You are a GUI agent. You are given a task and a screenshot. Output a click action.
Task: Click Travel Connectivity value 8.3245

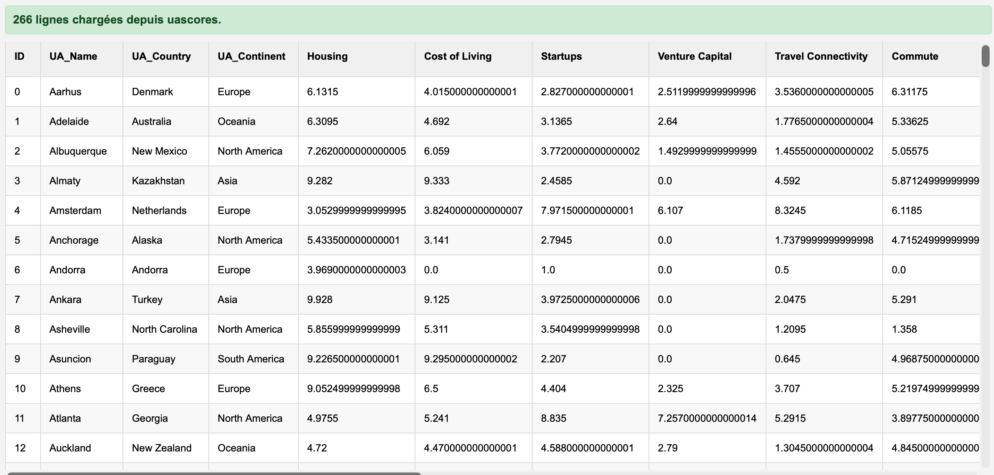pos(824,210)
